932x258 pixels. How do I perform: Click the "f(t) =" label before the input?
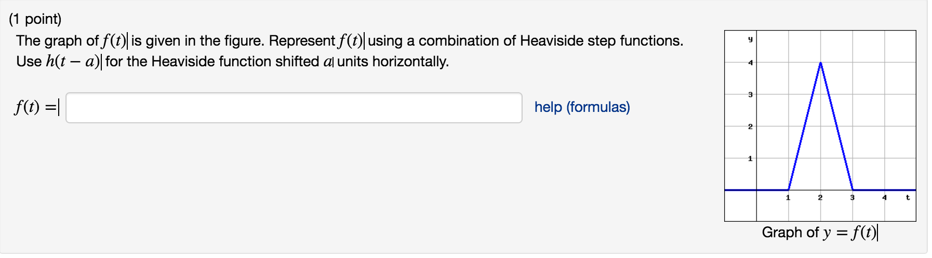35,107
